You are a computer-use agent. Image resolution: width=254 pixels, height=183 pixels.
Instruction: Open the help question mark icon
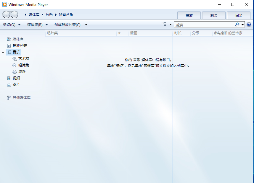(x=249, y=25)
